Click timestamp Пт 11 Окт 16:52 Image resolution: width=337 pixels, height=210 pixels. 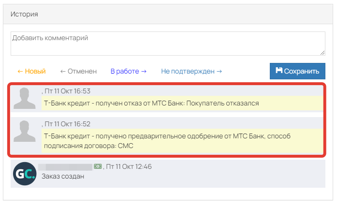pyautogui.click(x=68, y=124)
